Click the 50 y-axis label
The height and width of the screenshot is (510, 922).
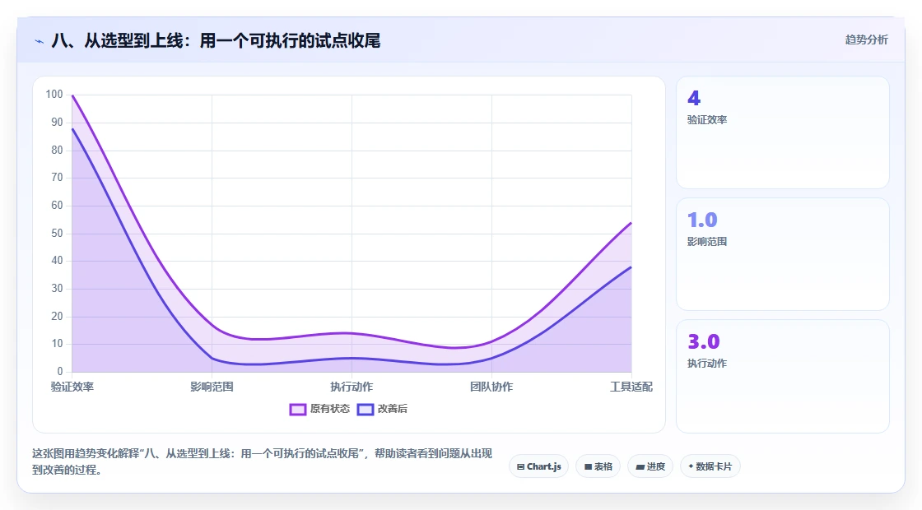(57, 233)
